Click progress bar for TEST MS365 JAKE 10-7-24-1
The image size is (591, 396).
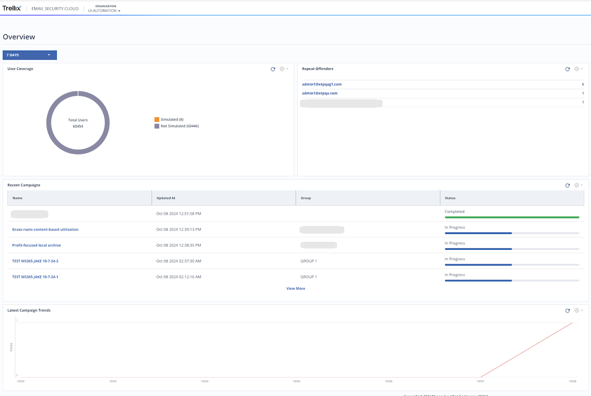(x=512, y=281)
